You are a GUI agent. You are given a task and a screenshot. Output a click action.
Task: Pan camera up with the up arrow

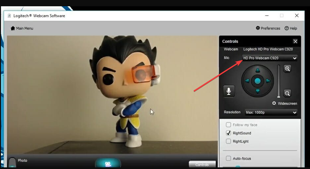[258, 70]
